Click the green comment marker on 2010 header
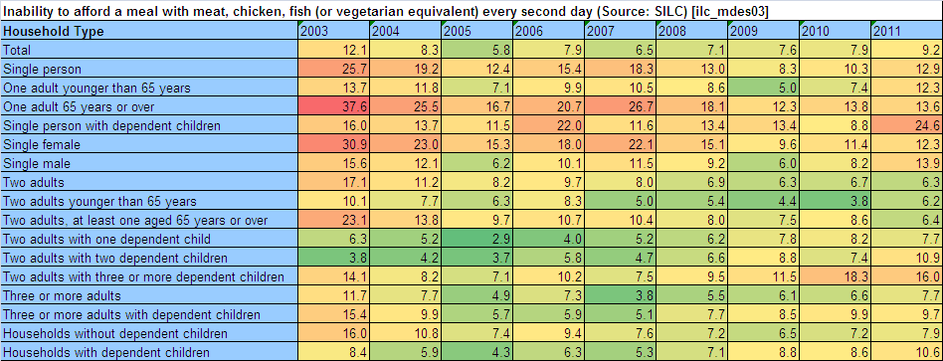Screen dimensions: 943x361 coord(803,25)
